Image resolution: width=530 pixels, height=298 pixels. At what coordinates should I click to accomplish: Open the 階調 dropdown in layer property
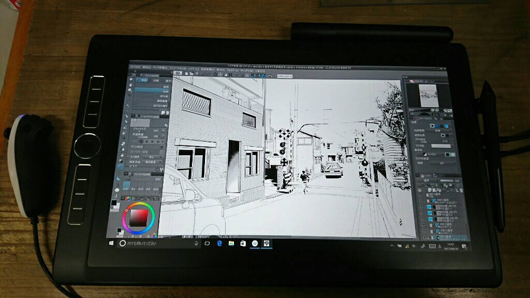click(x=443, y=163)
